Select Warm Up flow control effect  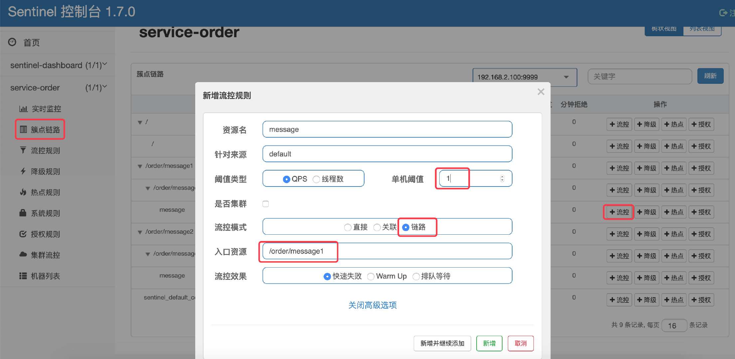pos(371,277)
